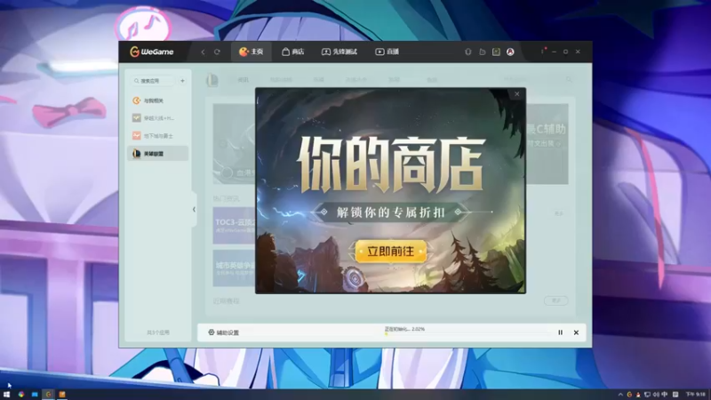
Task: Switch to the 商店 store tab
Action: (293, 52)
